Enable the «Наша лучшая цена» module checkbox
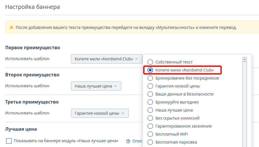Screen dimensions: 259x147 (9, 141)
